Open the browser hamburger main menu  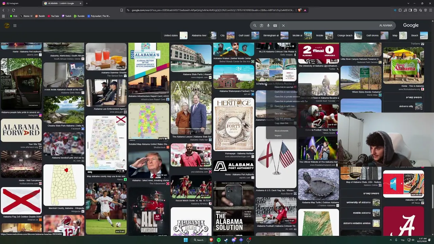coord(431,10)
